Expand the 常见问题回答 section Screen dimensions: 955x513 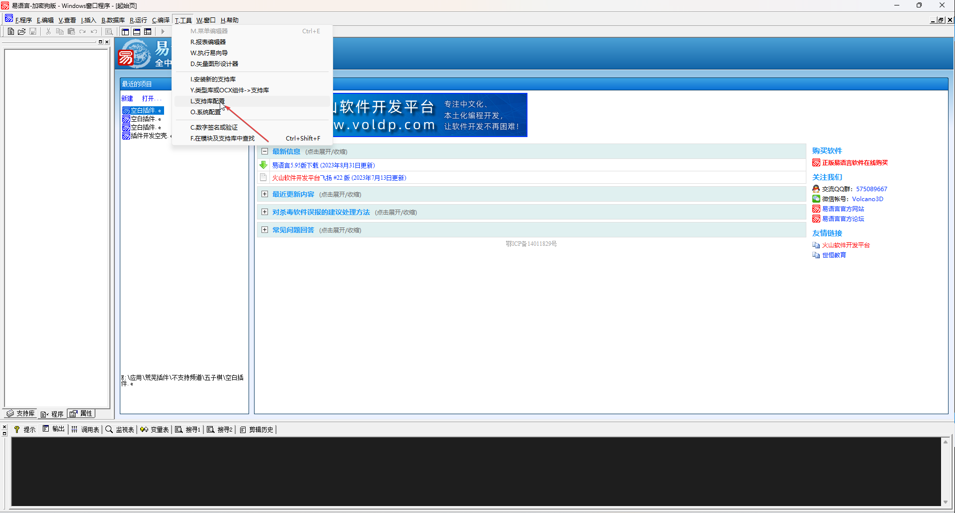pyautogui.click(x=264, y=230)
